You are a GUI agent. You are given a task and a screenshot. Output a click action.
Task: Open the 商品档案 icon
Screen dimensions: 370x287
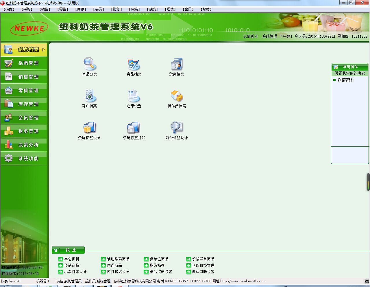pyautogui.click(x=134, y=64)
